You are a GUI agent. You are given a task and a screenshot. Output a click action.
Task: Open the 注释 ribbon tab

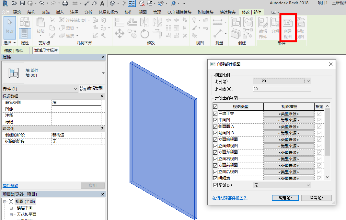coord(74,12)
